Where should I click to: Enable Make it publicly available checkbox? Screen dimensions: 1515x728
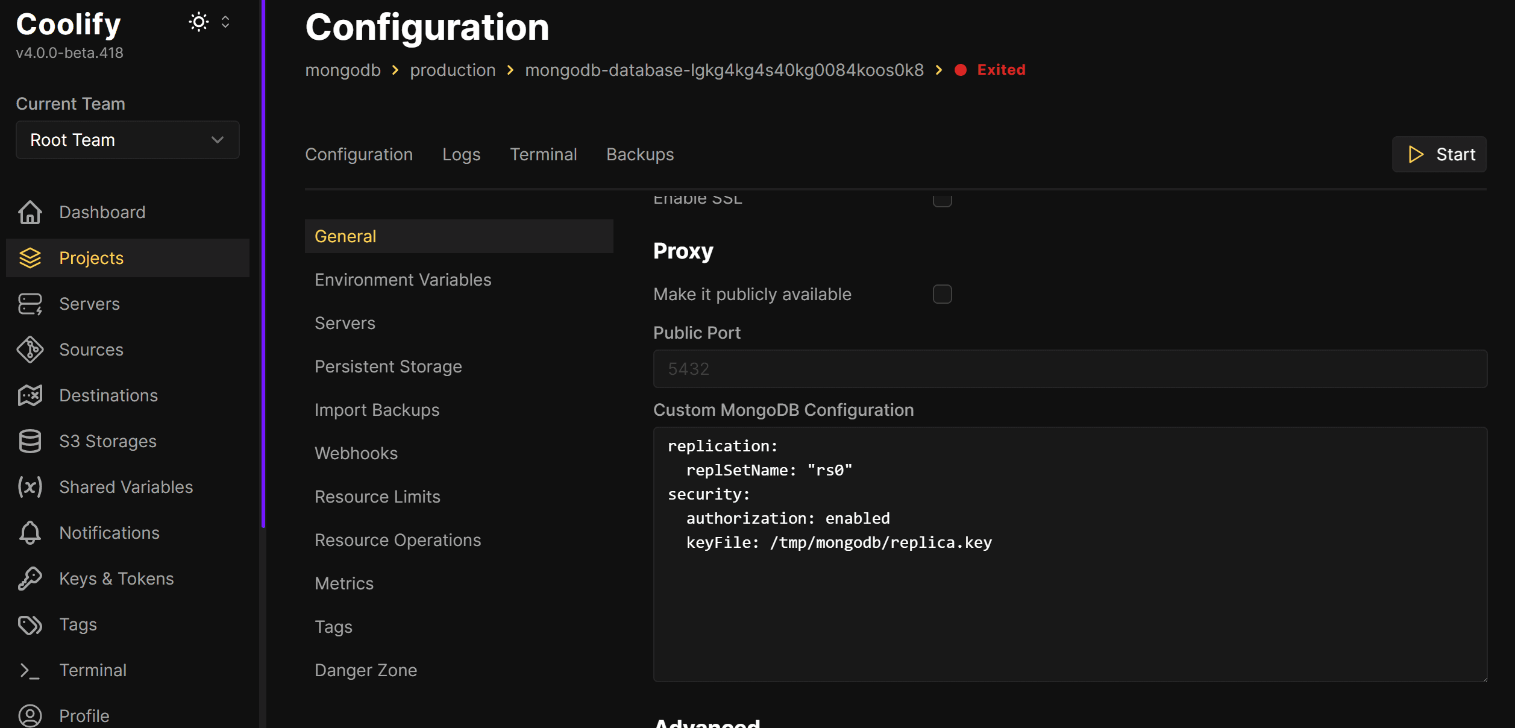tap(943, 294)
